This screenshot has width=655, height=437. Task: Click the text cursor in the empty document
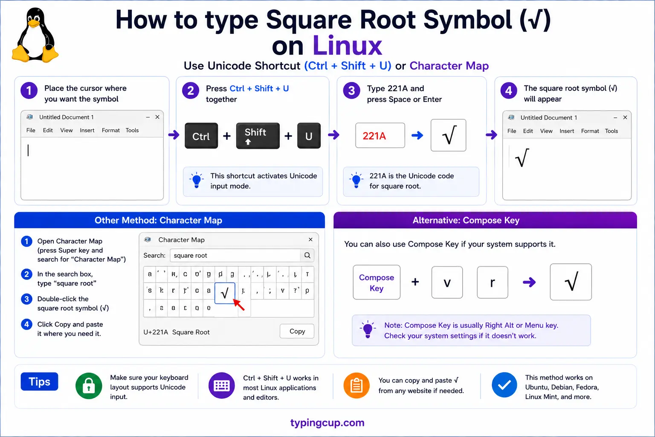click(28, 150)
